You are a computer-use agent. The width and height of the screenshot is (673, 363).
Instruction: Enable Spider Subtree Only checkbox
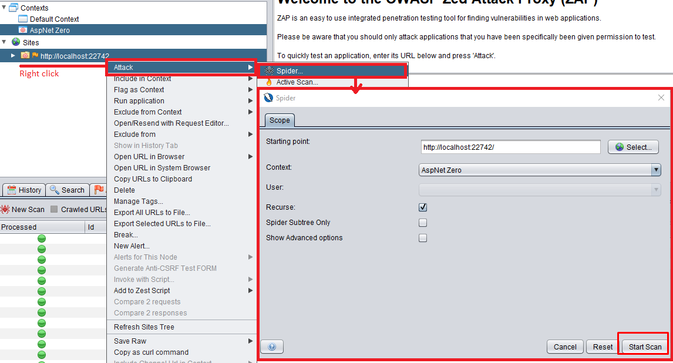[x=423, y=223]
